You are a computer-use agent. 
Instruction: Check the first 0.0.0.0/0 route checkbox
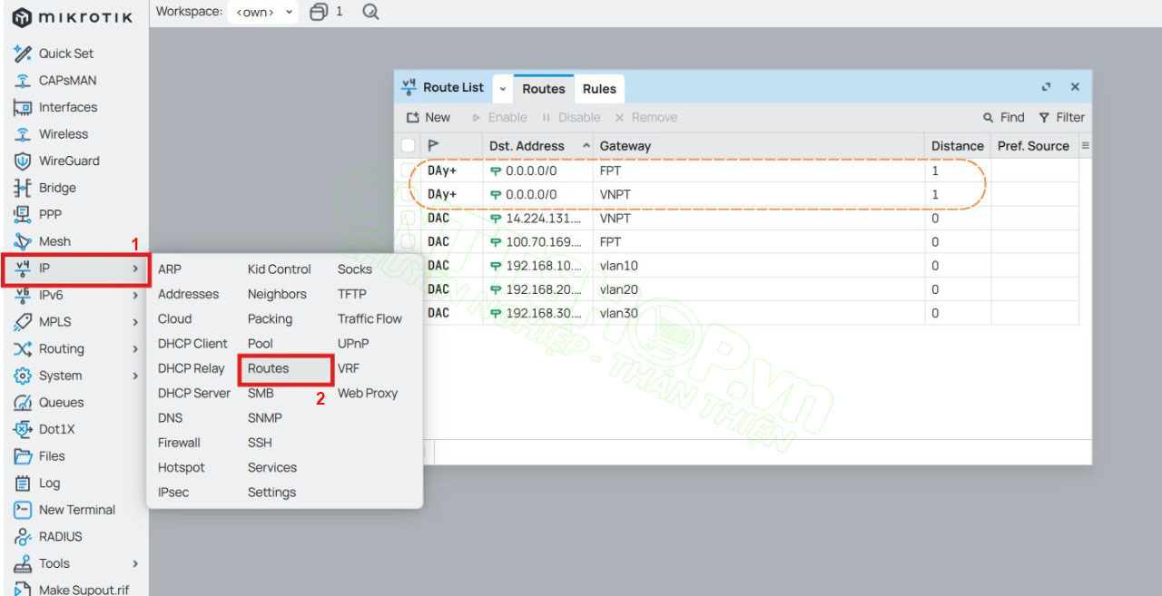click(407, 170)
